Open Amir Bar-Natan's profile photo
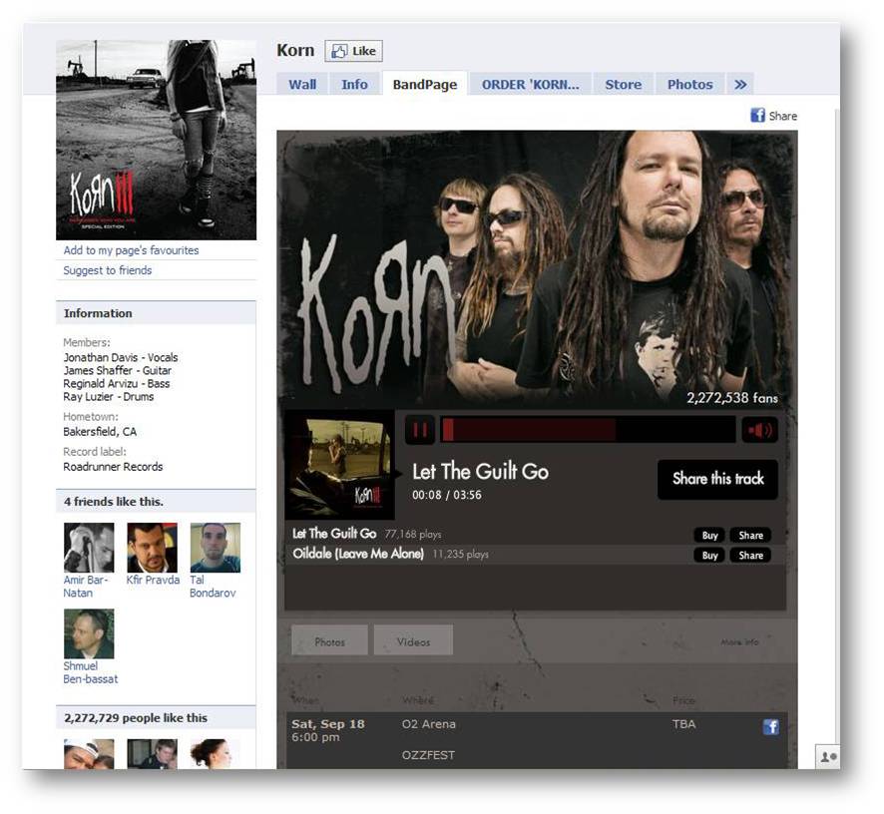Viewport: 884px width, 814px height. [89, 548]
